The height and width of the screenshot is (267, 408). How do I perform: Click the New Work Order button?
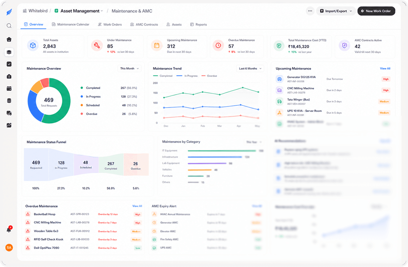[376, 11]
